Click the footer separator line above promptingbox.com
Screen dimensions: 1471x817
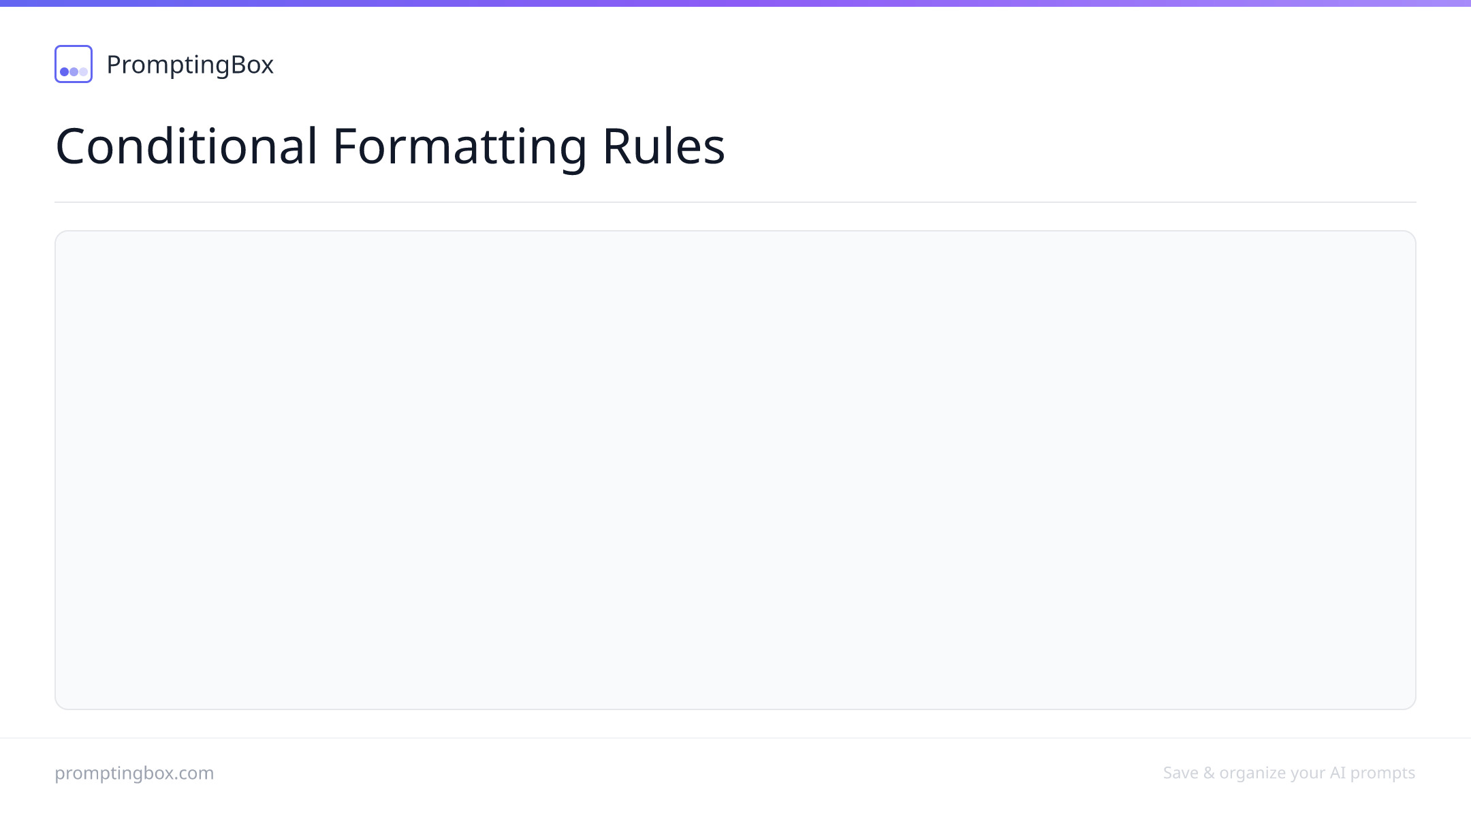click(x=735, y=738)
